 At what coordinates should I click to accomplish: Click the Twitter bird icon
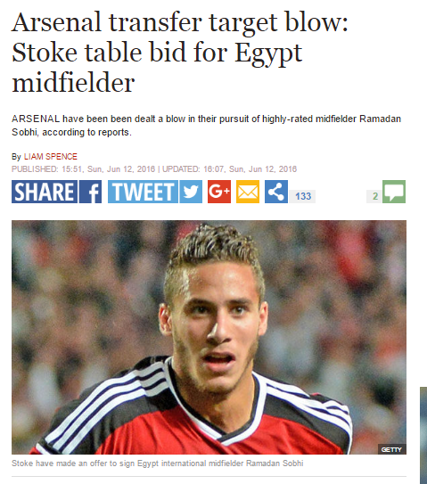[191, 192]
